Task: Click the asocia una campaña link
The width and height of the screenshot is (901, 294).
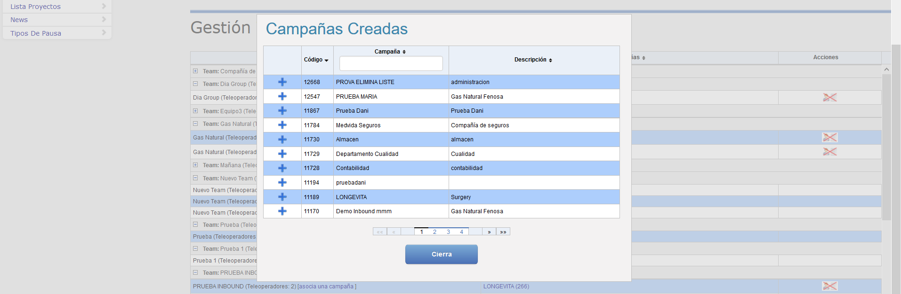Action: (x=327, y=286)
